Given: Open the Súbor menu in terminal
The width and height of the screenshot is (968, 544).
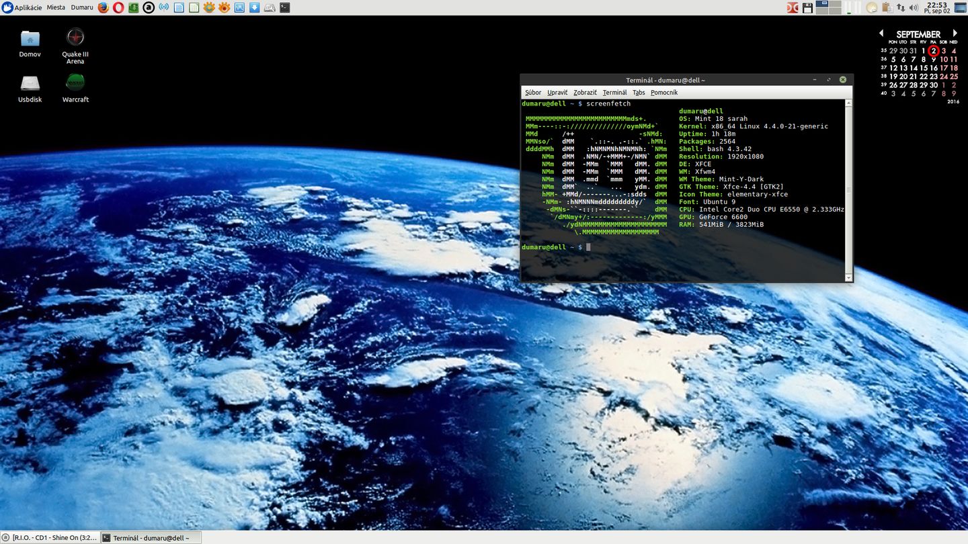Looking at the screenshot, I should tap(533, 93).
